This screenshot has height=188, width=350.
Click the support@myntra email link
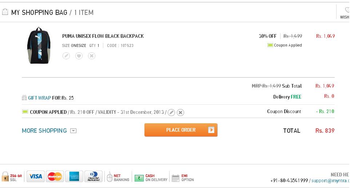pos(330,181)
